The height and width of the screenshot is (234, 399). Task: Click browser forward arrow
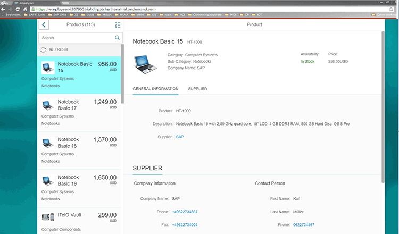point(10,9)
